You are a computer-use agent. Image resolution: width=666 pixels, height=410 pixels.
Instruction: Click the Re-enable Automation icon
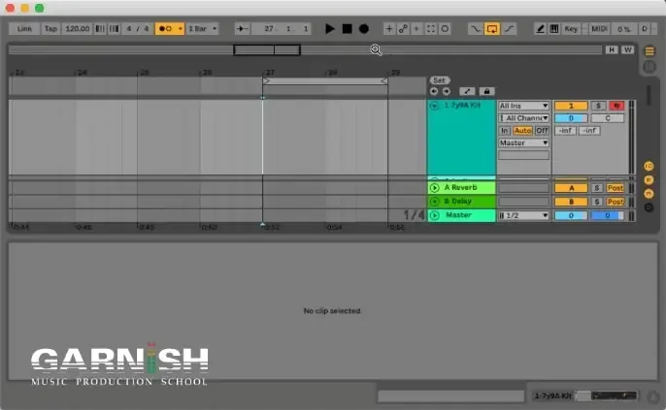tap(416, 29)
